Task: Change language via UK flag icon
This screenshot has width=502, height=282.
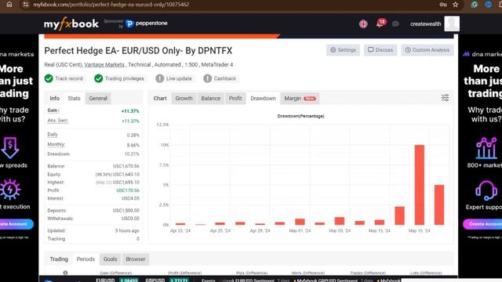Action: click(x=363, y=23)
